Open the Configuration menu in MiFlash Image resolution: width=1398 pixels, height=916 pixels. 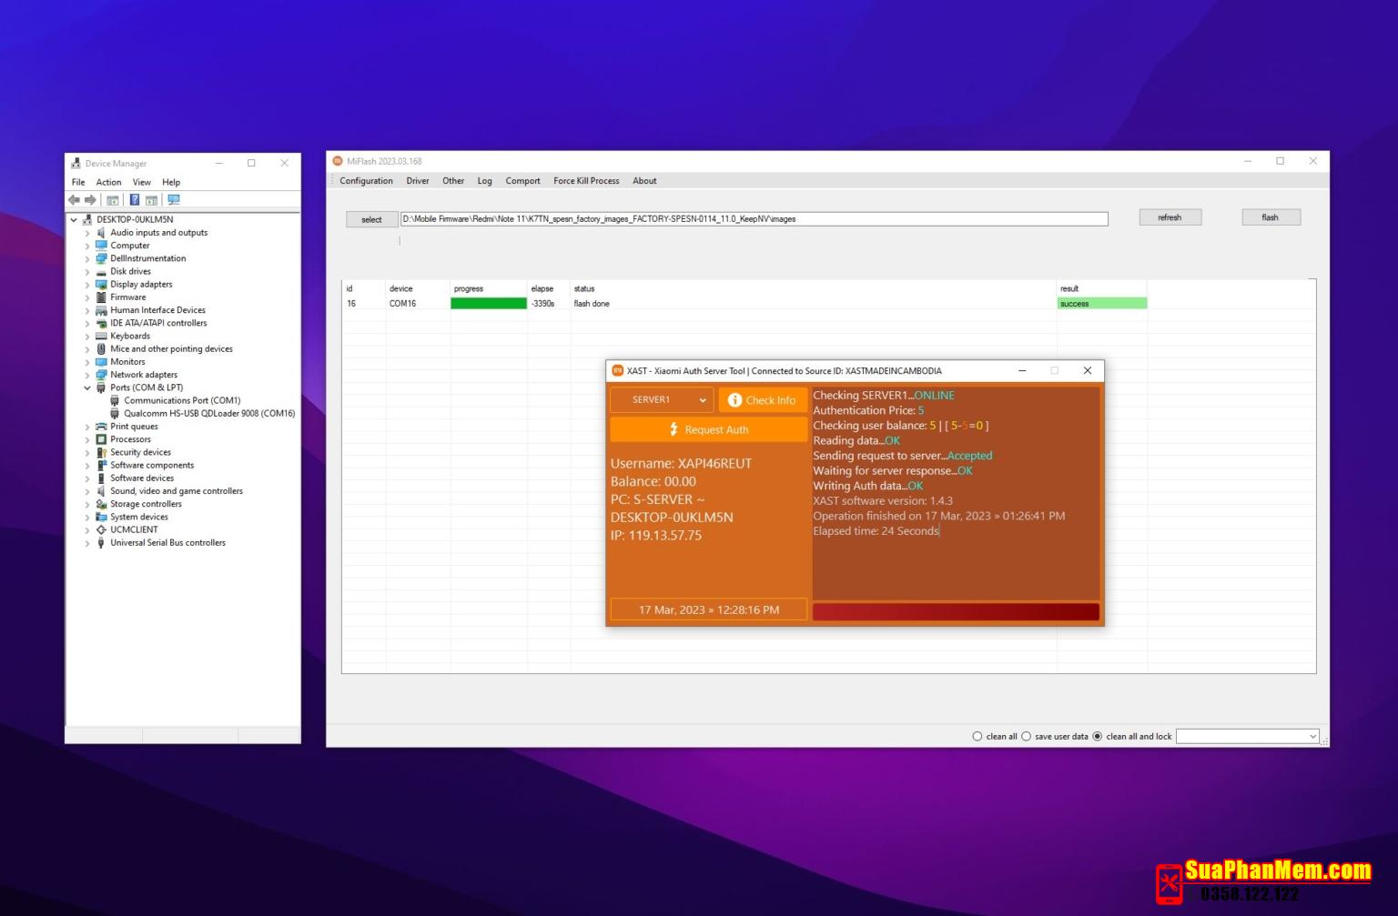pyautogui.click(x=366, y=180)
